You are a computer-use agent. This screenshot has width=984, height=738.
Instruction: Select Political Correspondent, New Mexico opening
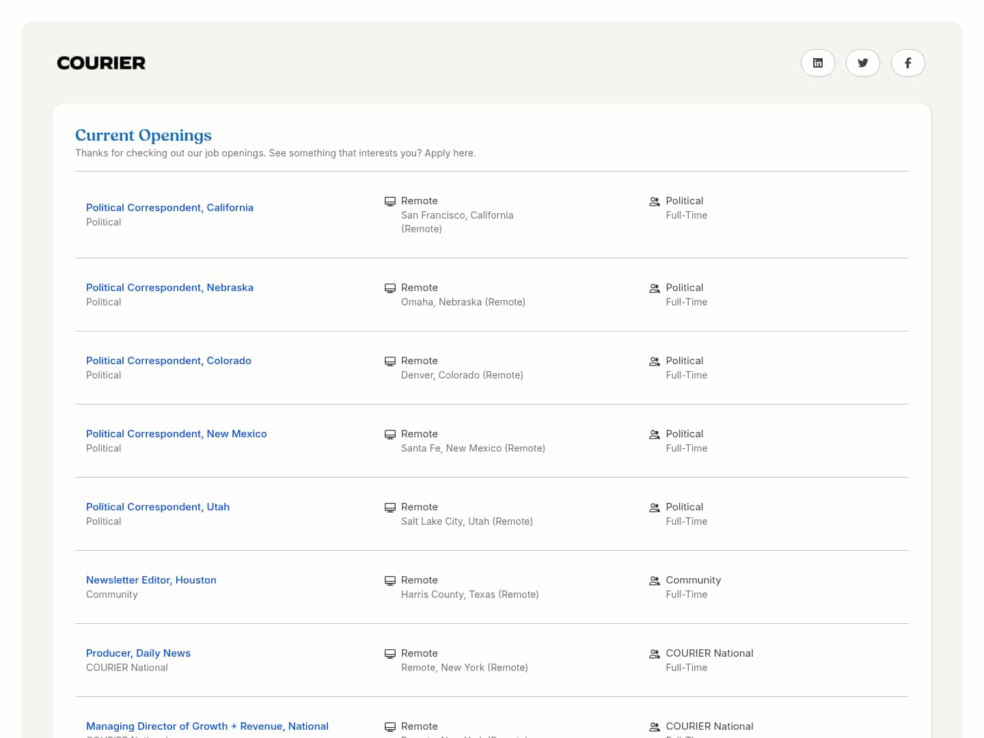[x=176, y=434]
